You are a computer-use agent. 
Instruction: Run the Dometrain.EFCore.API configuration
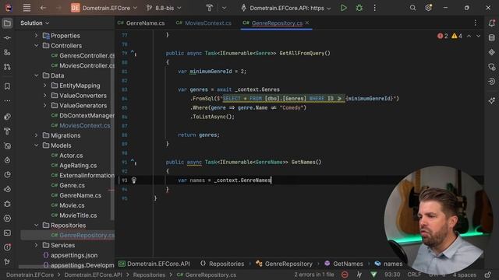(x=344, y=8)
